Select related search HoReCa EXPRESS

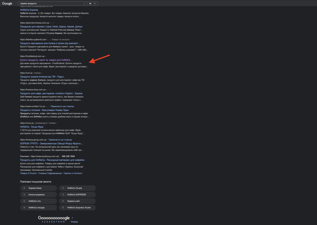click(77, 195)
